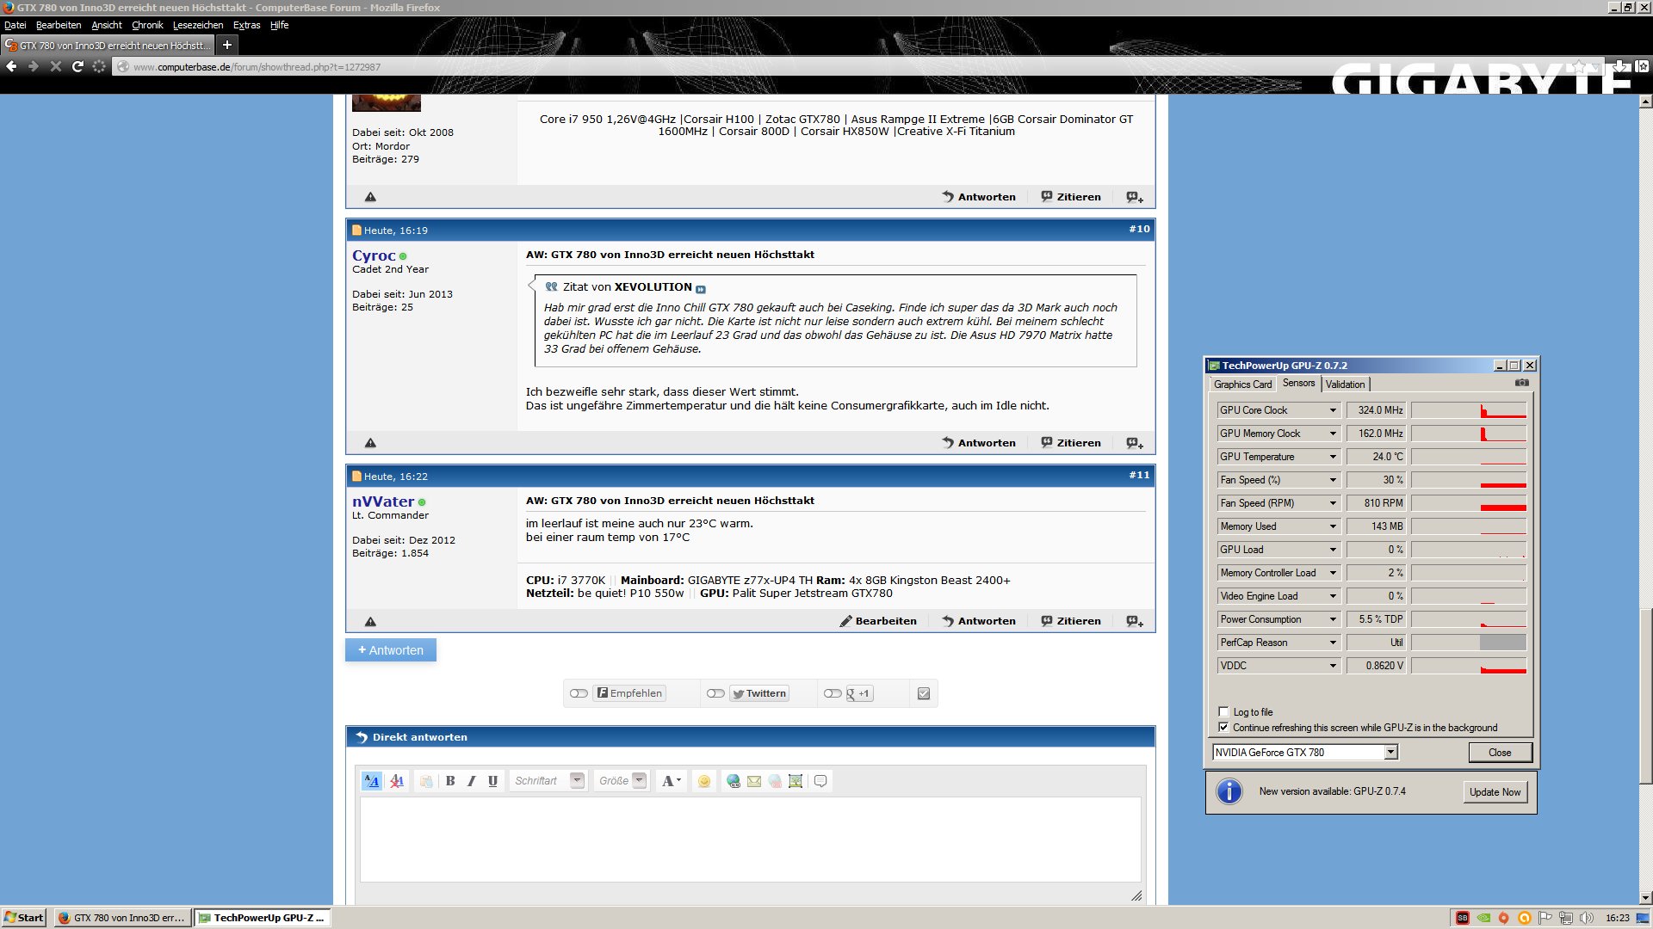Viewport: 1653px width, 929px height.
Task: Open the font color dropdown
Action: 671,781
